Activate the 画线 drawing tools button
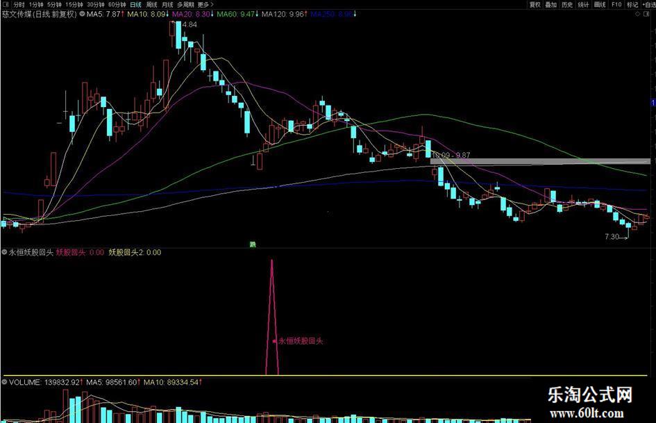656x423 pixels. point(600,5)
